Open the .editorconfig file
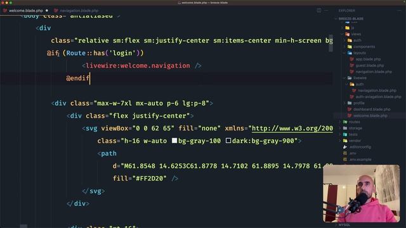The height and width of the screenshot is (228, 406). point(360,147)
